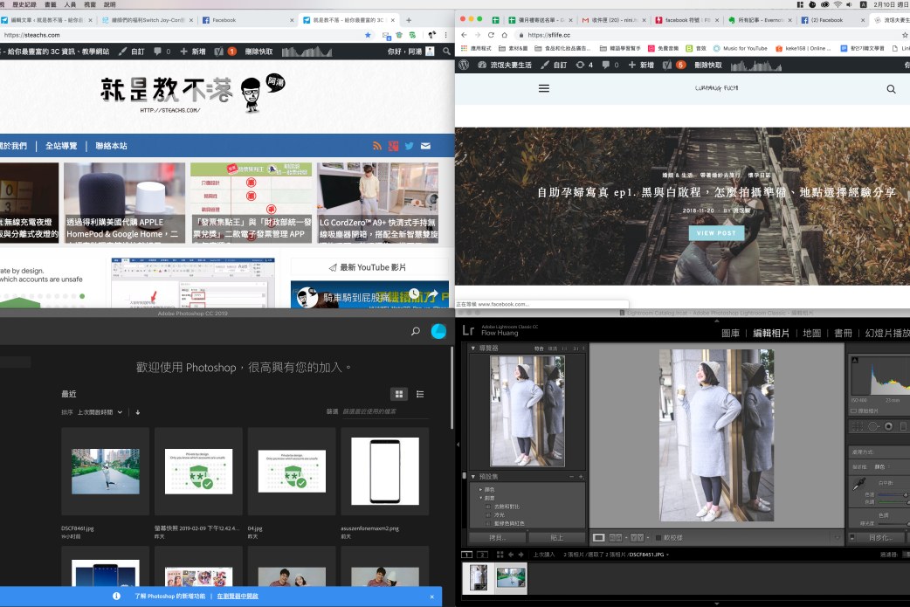Select the white balance eyedropper in Lightroom

(x=859, y=483)
